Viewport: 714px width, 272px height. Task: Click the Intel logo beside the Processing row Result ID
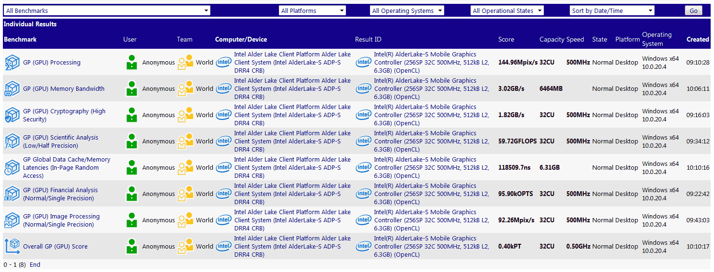click(364, 62)
